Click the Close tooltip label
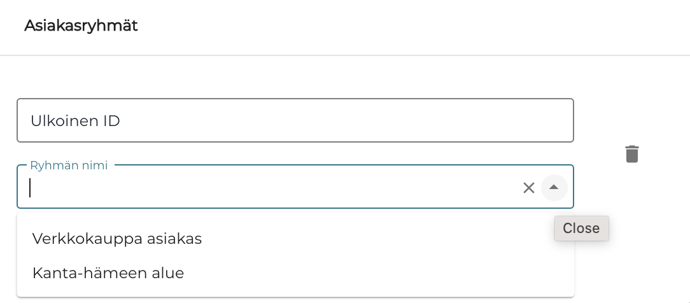The height and width of the screenshot is (303, 690). [x=581, y=228]
